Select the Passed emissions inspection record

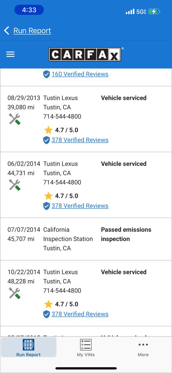[86, 239]
